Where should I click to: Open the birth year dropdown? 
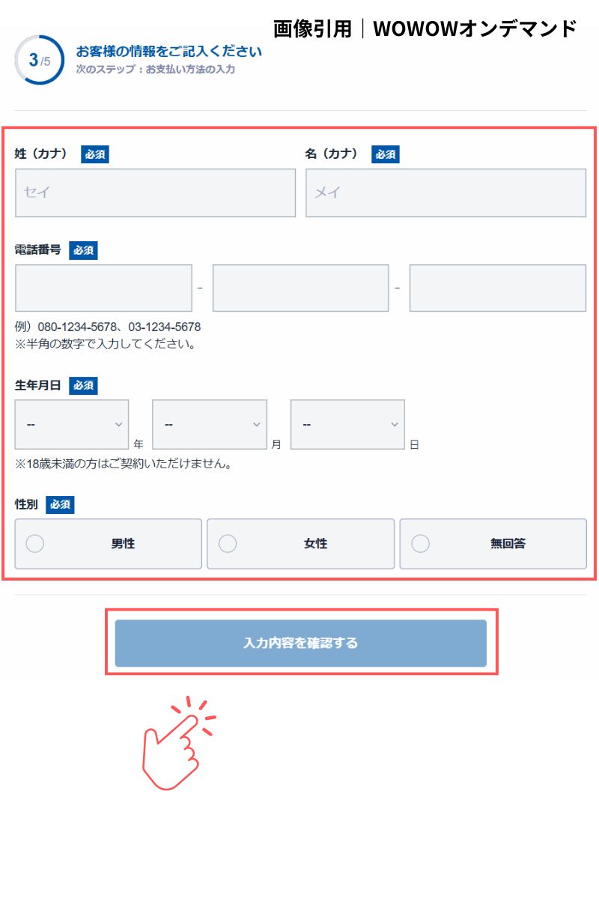72,424
